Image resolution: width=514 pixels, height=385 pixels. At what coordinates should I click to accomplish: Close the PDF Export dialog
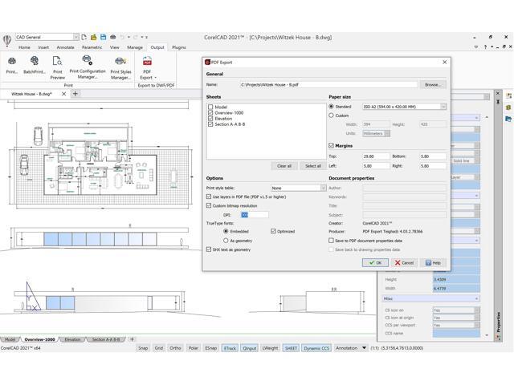(x=444, y=62)
